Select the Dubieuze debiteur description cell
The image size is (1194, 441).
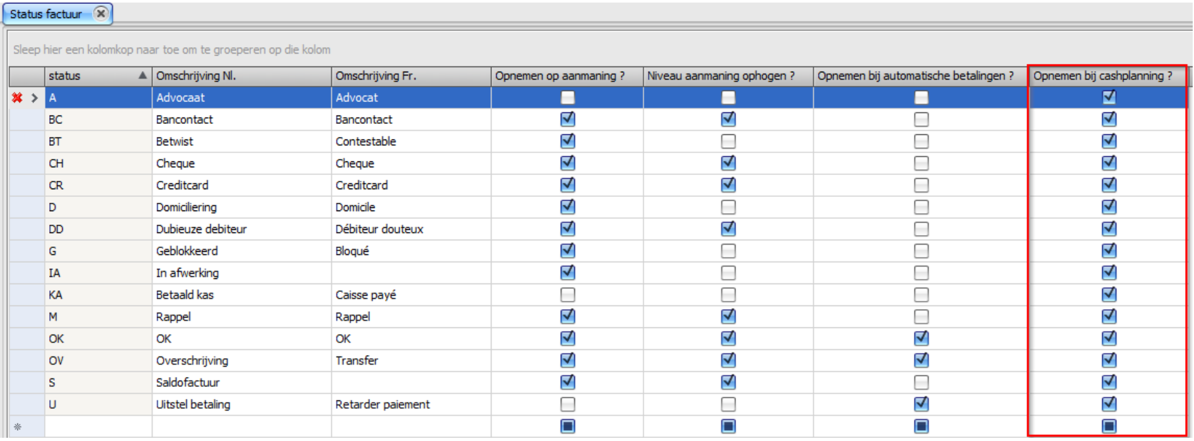tap(241, 229)
